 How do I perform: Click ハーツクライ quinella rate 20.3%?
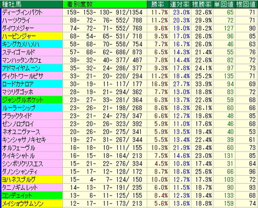click(x=182, y=20)
